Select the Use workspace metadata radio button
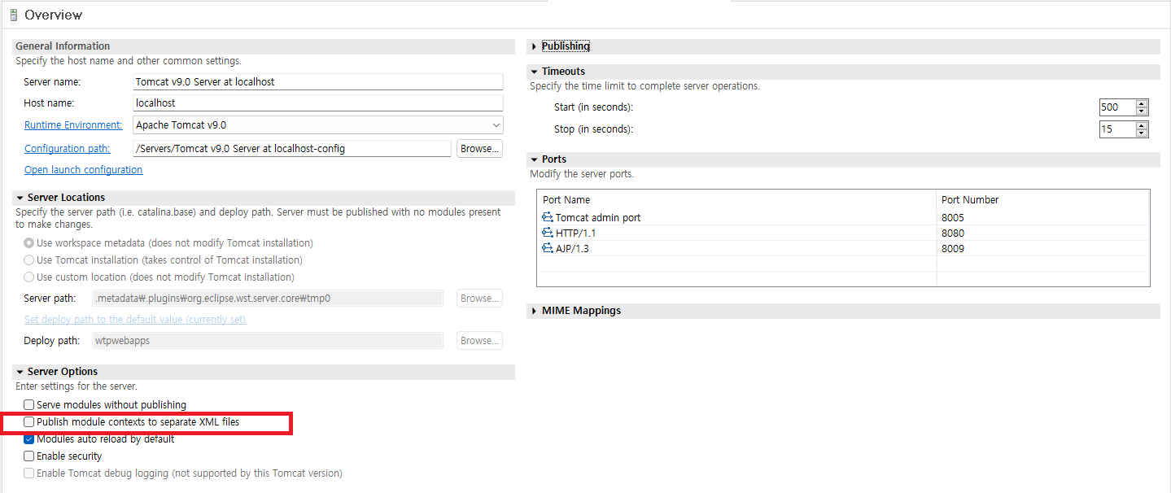The image size is (1171, 493). point(29,242)
